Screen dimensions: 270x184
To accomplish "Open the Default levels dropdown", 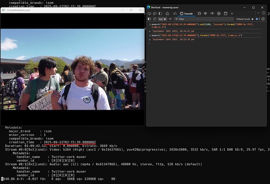I will (x=245, y=19).
